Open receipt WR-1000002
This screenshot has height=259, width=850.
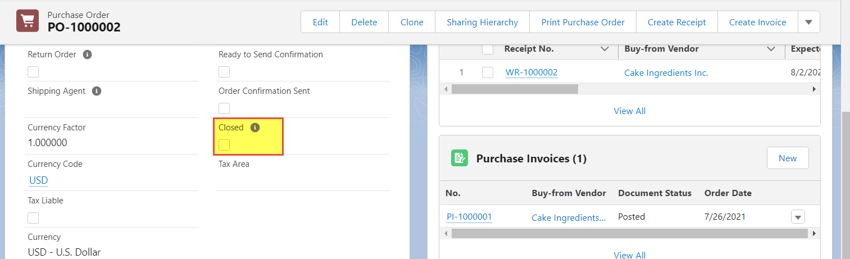click(531, 72)
